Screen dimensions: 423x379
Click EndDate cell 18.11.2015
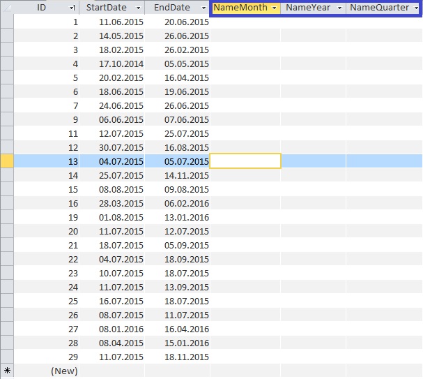(x=177, y=357)
